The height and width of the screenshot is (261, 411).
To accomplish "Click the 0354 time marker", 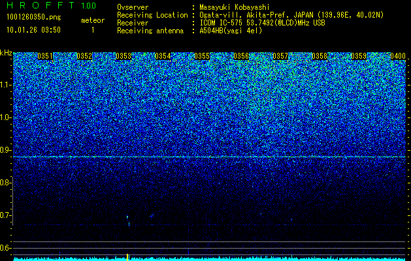I will coord(163,56).
